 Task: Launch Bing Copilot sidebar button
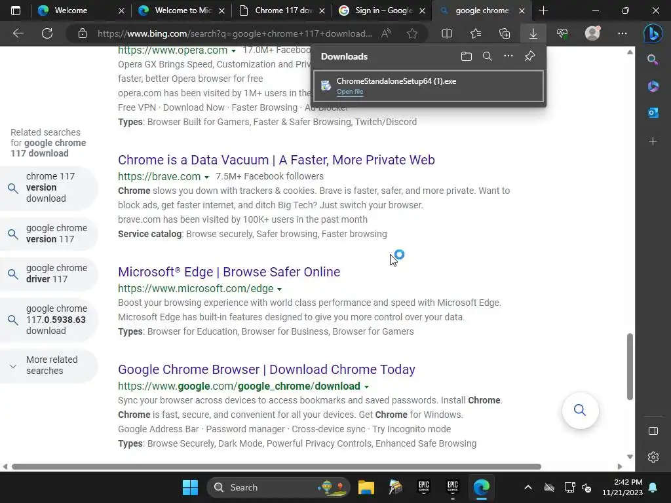[x=653, y=33]
